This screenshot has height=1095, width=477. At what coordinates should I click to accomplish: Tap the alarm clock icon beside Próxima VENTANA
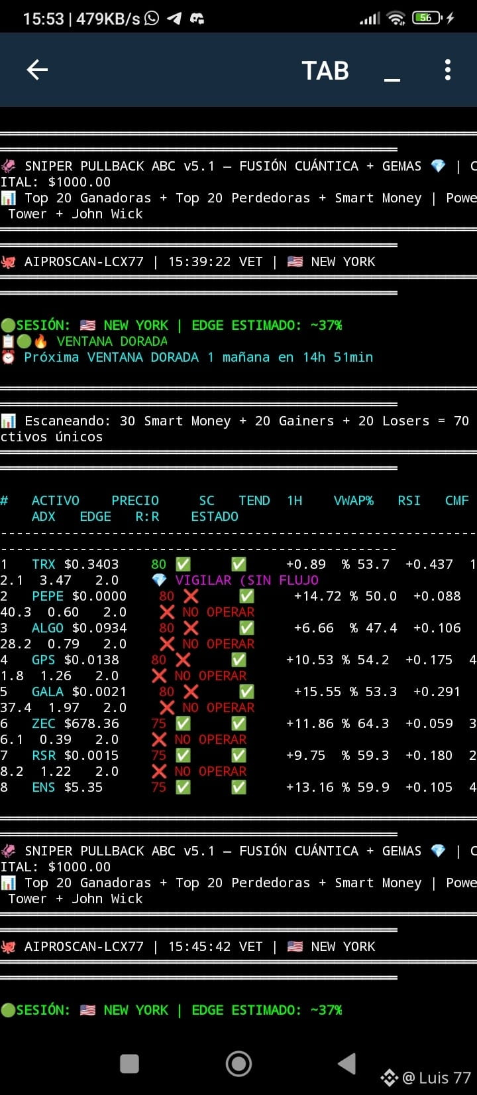[8, 357]
